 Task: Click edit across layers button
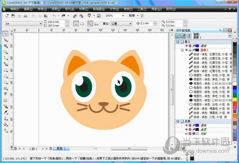(x=183, y=36)
